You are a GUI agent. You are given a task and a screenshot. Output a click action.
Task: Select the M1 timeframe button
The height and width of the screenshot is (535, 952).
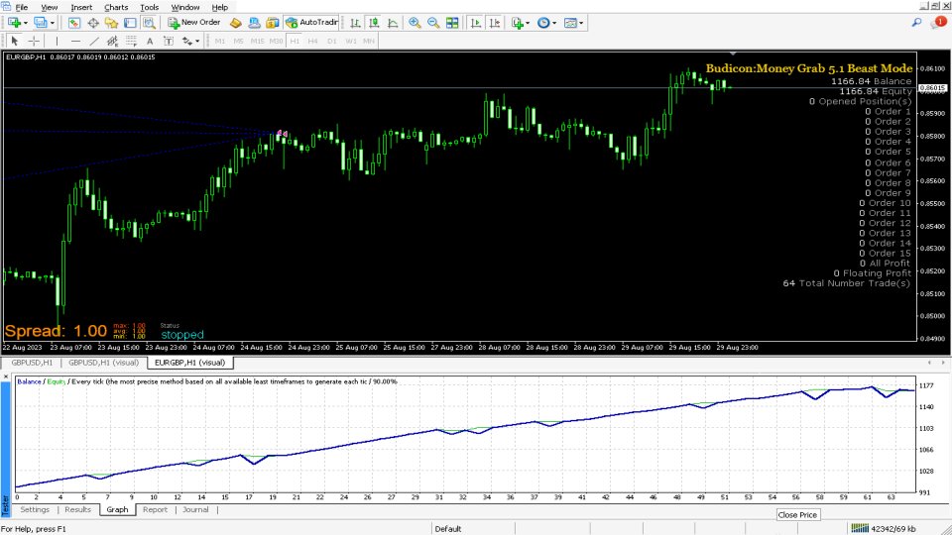click(x=220, y=41)
